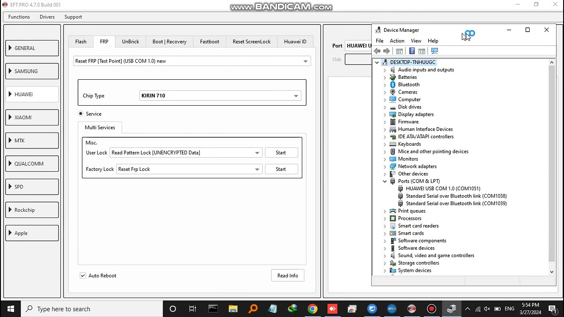
Task: Open the Action menu in Device Manager
Action: (x=397, y=41)
